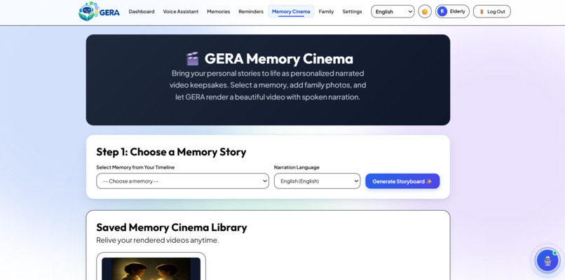Click the Select Memory from Your Timeline label

(x=135, y=167)
